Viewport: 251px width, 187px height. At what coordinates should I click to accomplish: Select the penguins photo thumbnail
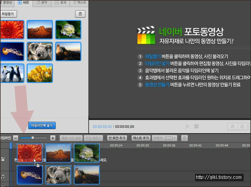(x=12, y=73)
